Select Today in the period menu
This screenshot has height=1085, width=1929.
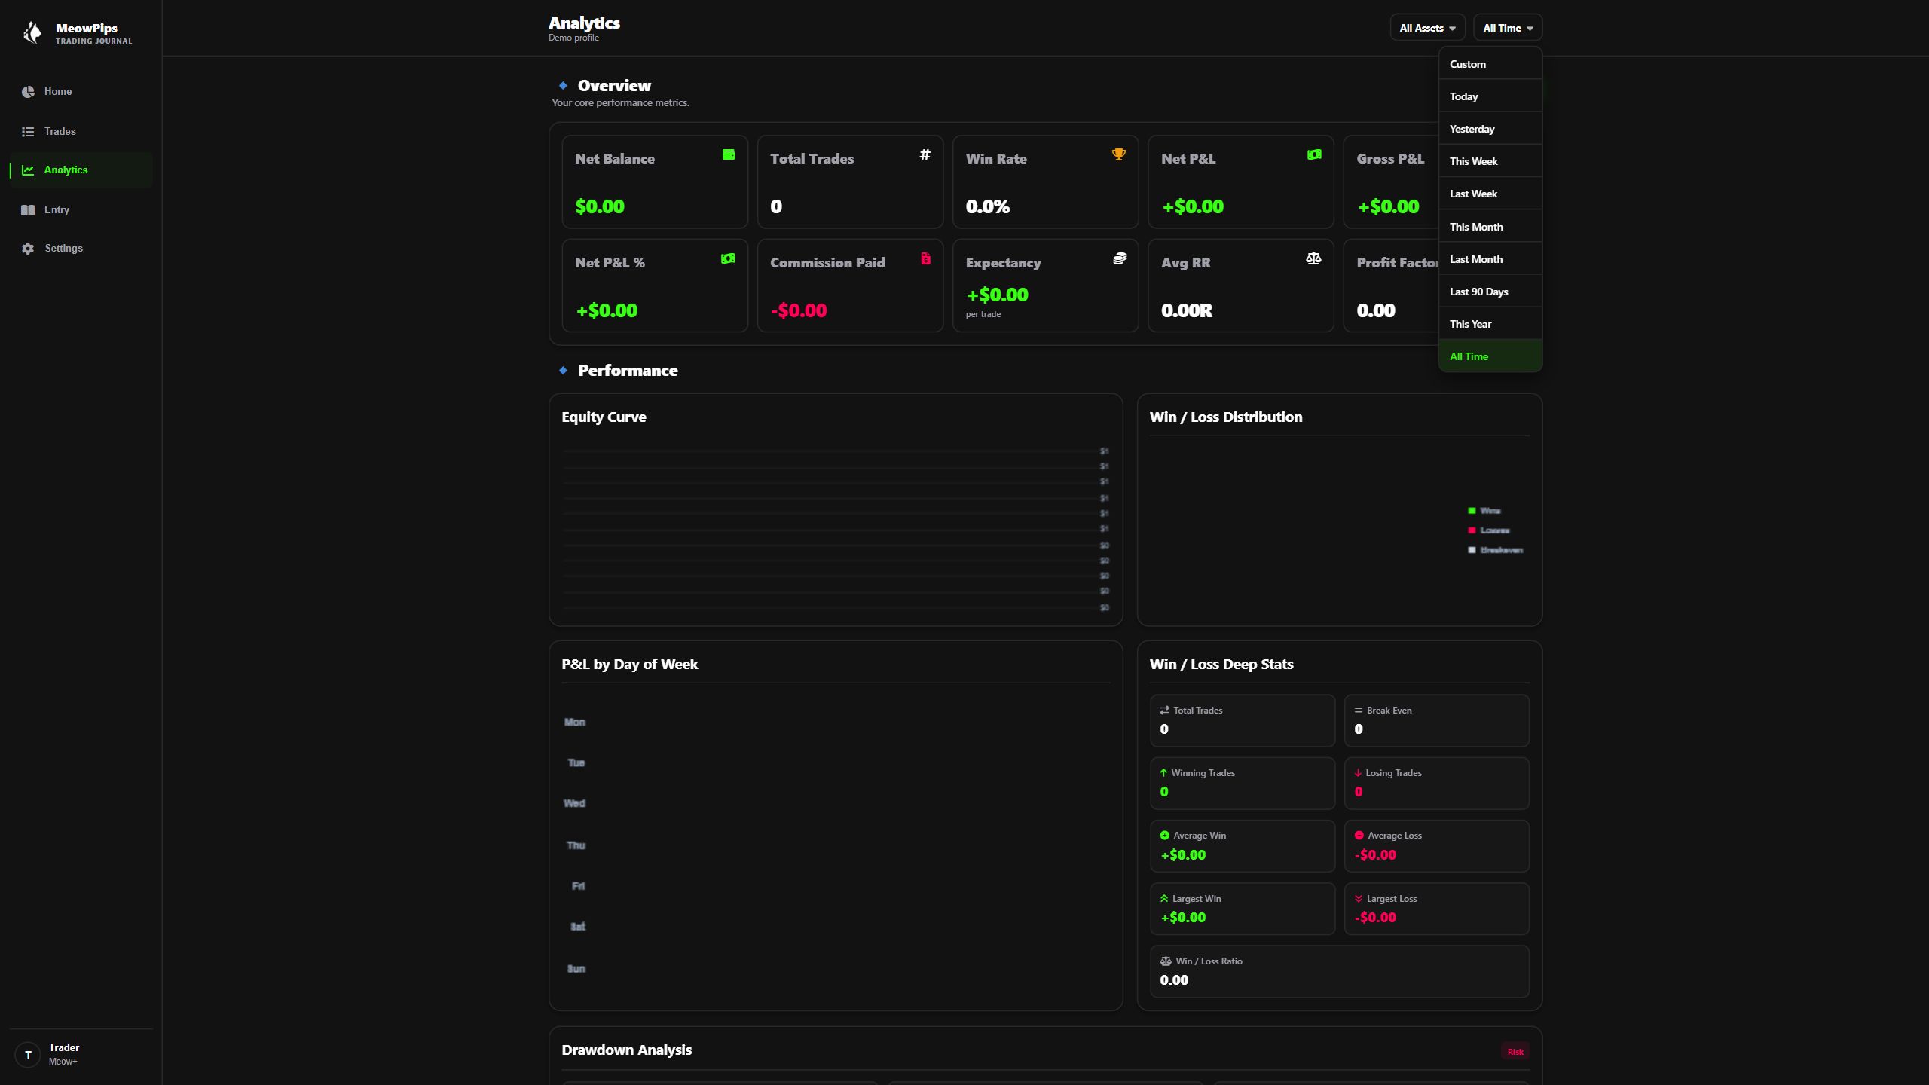click(1490, 96)
